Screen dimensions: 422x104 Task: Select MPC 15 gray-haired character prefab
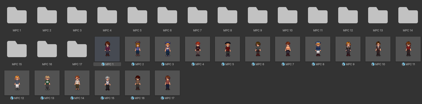pyautogui.click(x=107, y=83)
